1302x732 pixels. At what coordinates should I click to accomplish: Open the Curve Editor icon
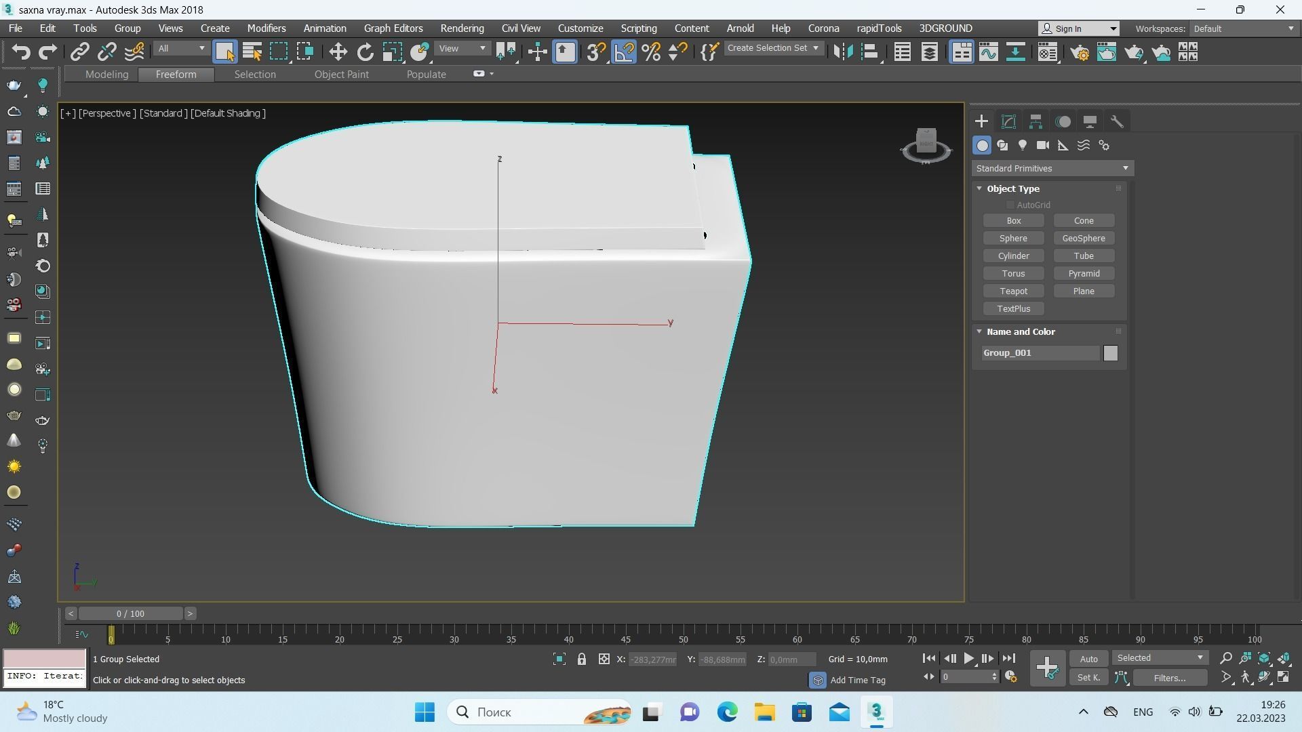988,52
